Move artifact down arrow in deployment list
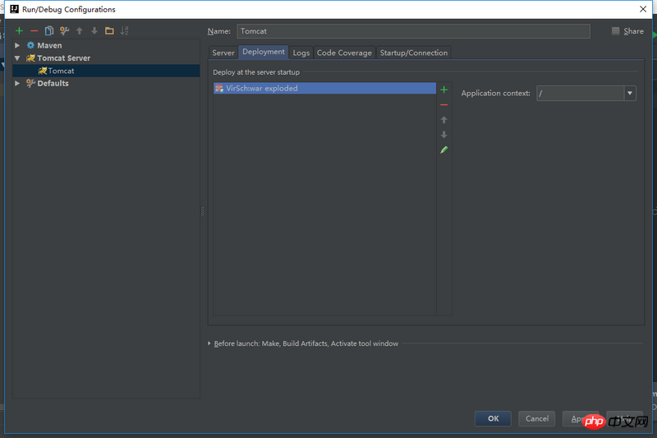Image resolution: width=657 pixels, height=438 pixels. 444,135
